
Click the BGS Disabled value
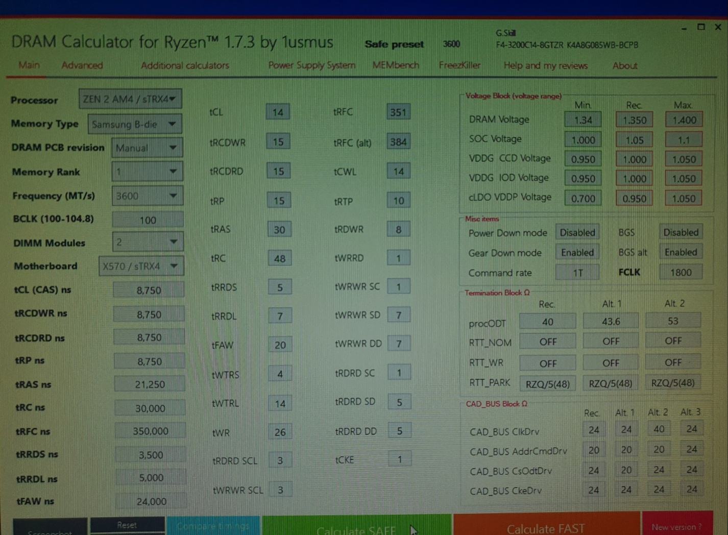click(x=681, y=232)
